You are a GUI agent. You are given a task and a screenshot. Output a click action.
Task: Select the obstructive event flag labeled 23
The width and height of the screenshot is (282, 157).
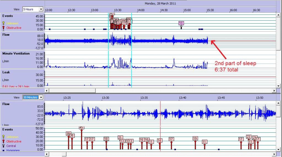(x=249, y=137)
